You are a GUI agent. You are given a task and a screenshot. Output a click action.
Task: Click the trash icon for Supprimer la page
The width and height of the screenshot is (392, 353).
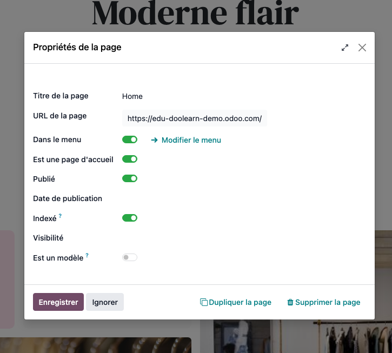pyautogui.click(x=290, y=303)
